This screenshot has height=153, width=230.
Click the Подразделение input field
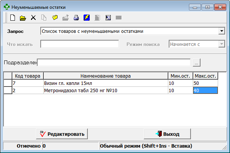[x=114, y=62]
